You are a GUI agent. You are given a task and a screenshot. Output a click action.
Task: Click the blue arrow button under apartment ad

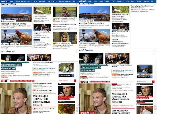(x=73, y=76)
